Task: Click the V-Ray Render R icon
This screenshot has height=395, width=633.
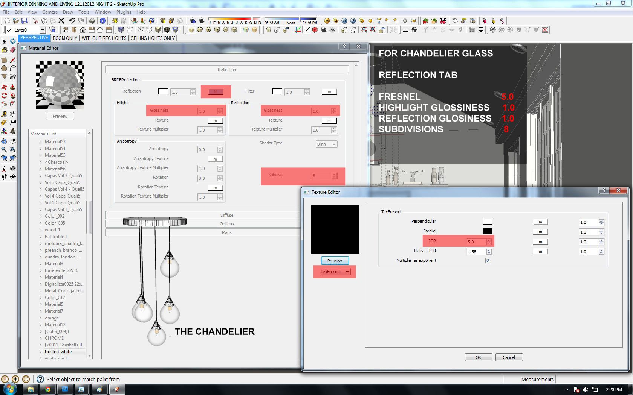Action: pyautogui.click(x=344, y=21)
